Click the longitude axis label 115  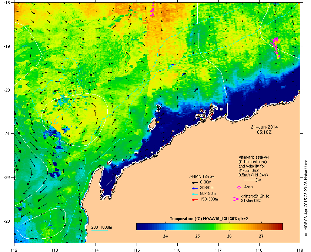click(137, 250)
